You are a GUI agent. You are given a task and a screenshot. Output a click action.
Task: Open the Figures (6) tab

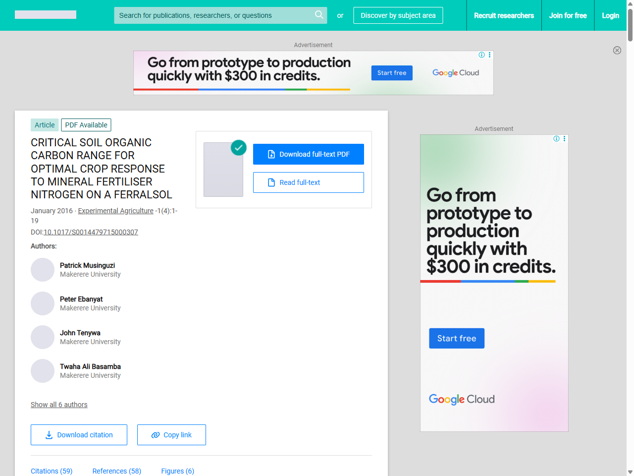coord(177,471)
